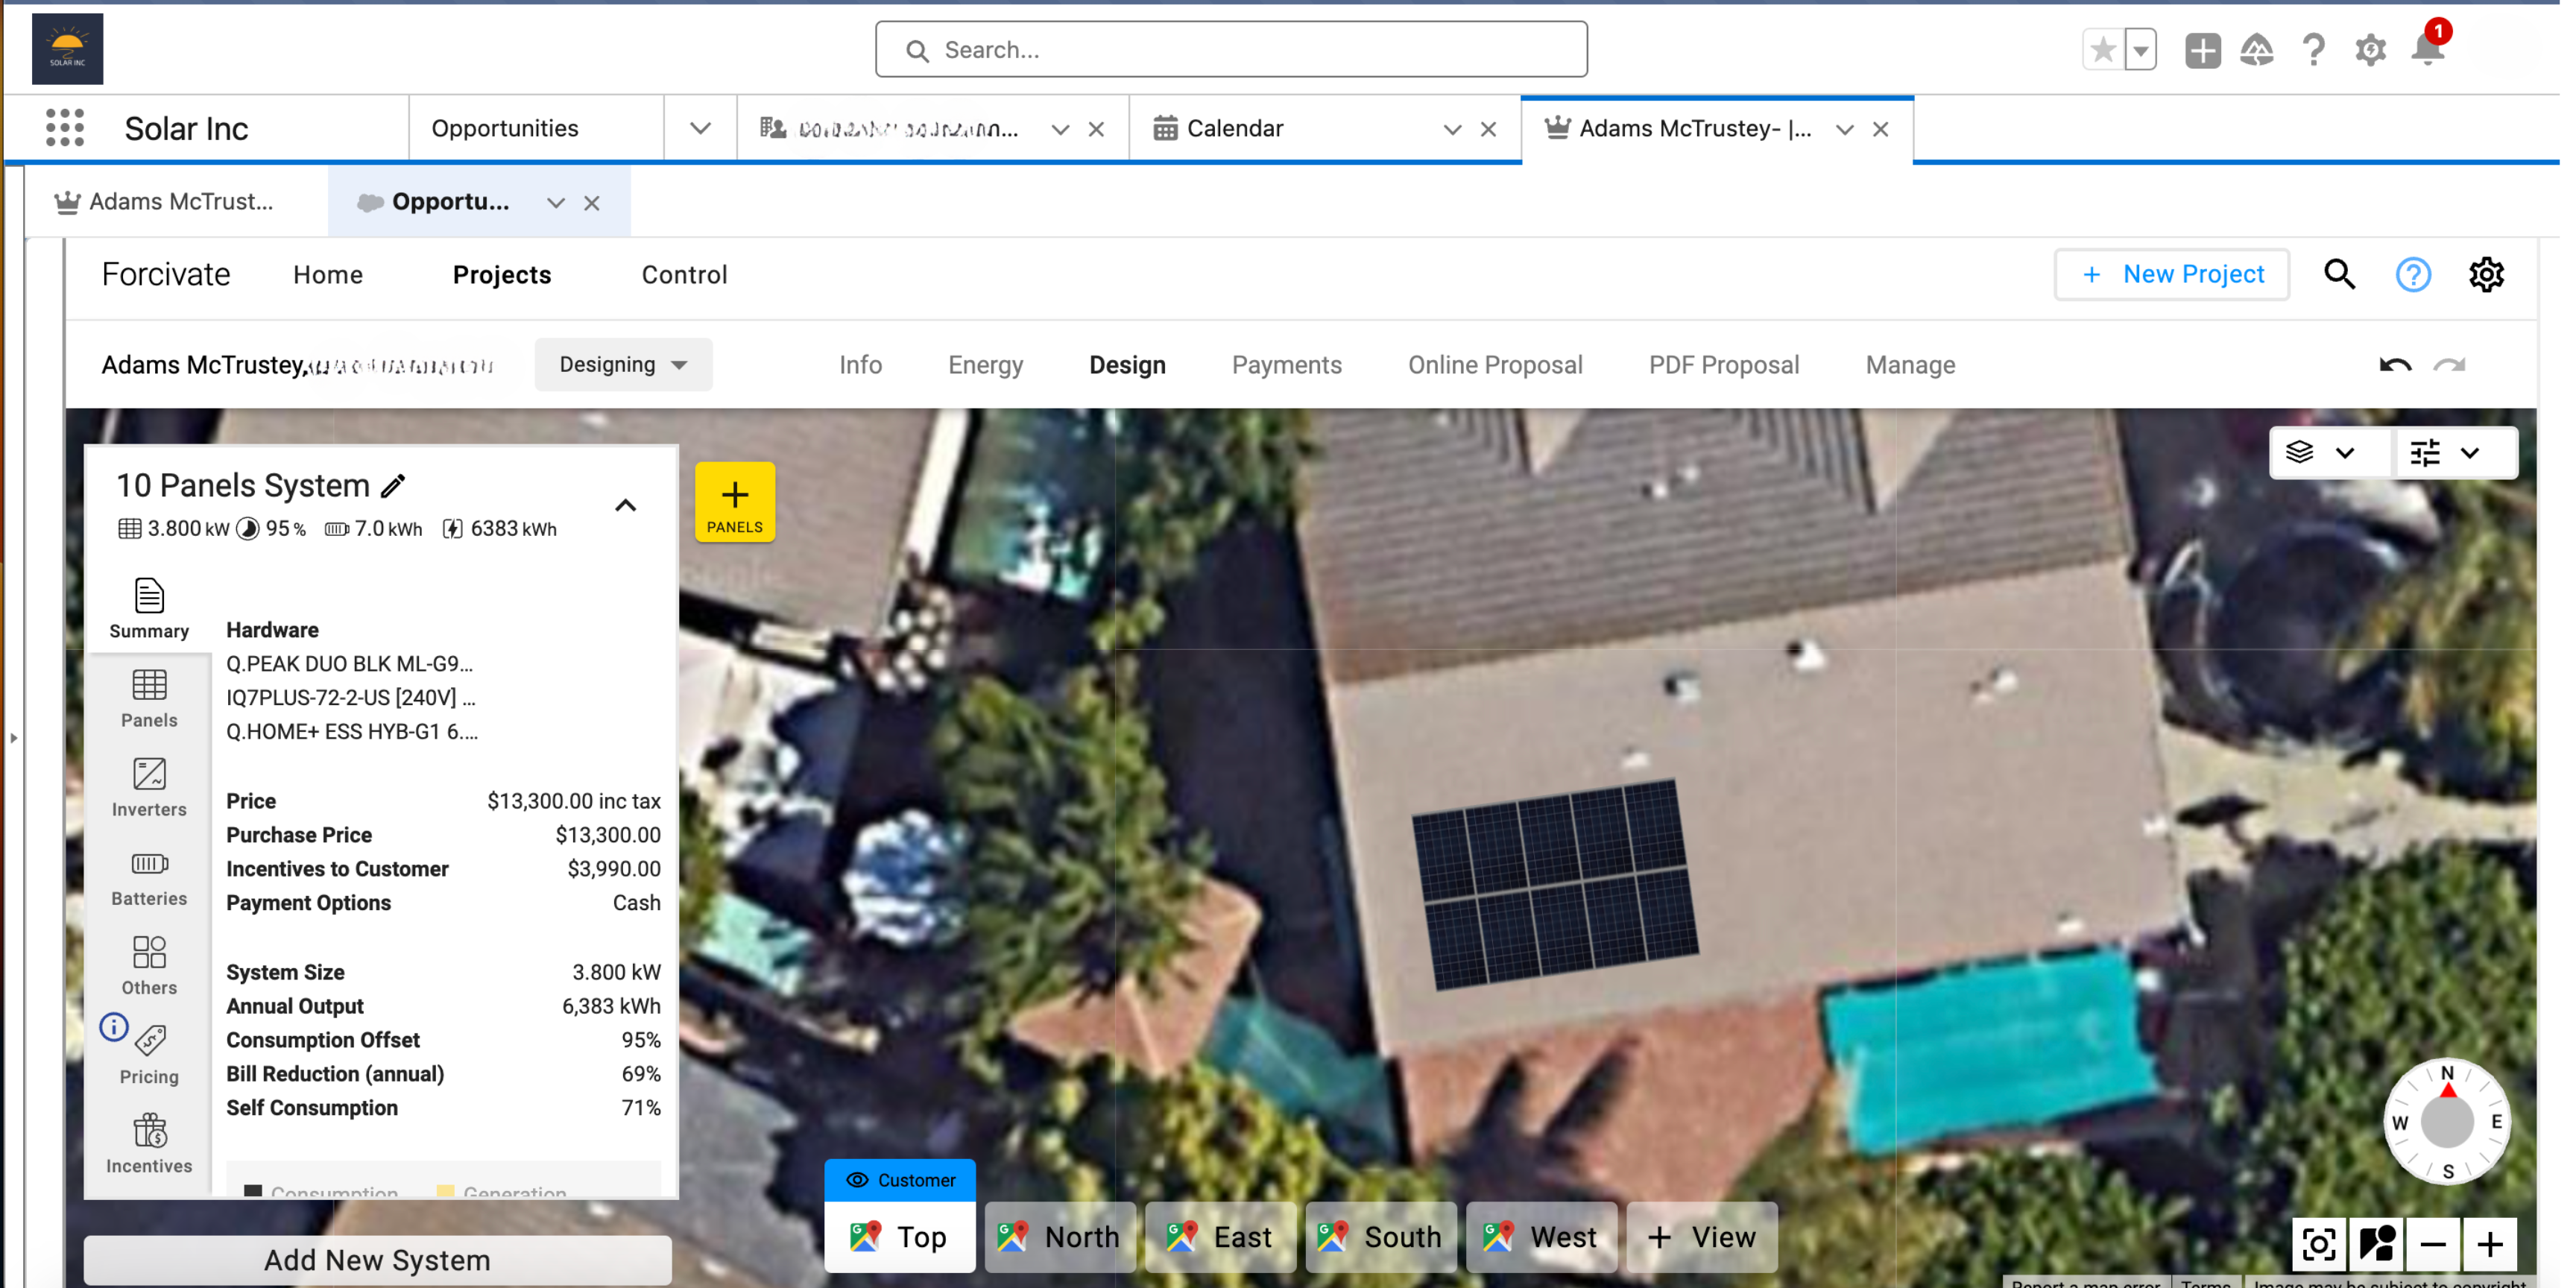
Task: Open the Adams McTrustey tab chevron
Action: pos(1845,129)
